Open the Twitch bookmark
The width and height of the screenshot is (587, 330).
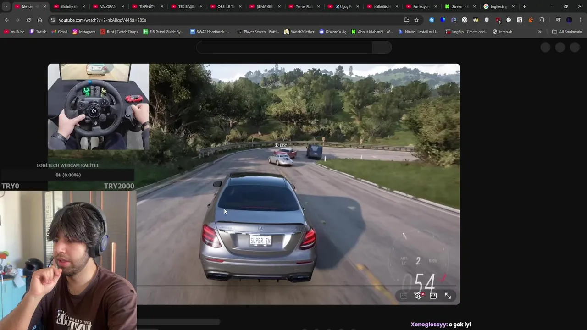coord(38,32)
